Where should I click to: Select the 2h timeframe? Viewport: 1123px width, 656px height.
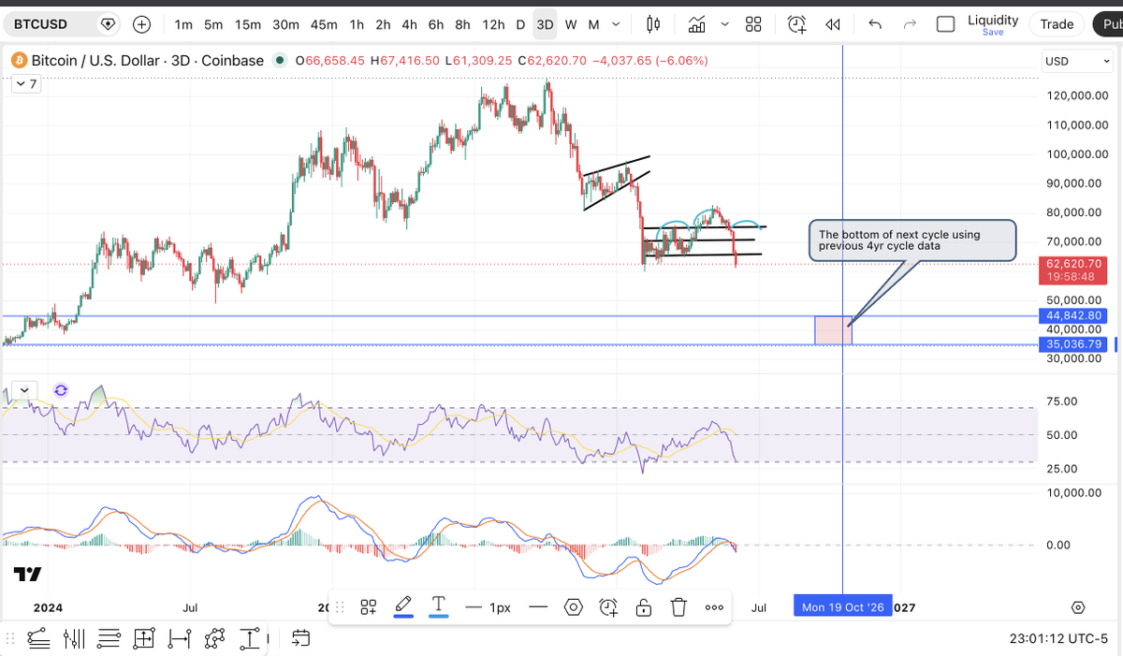(x=383, y=24)
